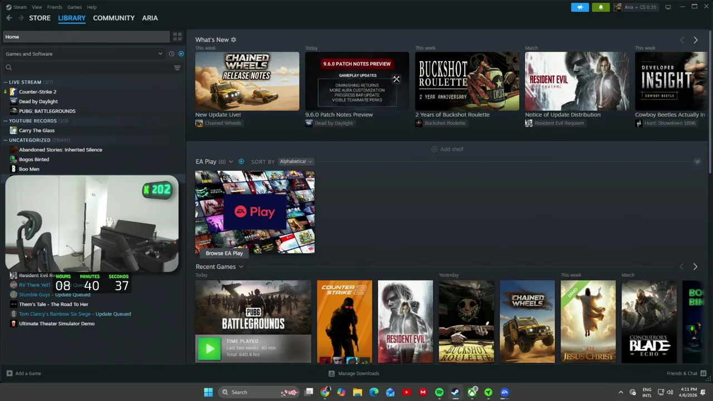This screenshot has width=713, height=401.
Task: Show previous What's New items
Action: click(x=682, y=40)
